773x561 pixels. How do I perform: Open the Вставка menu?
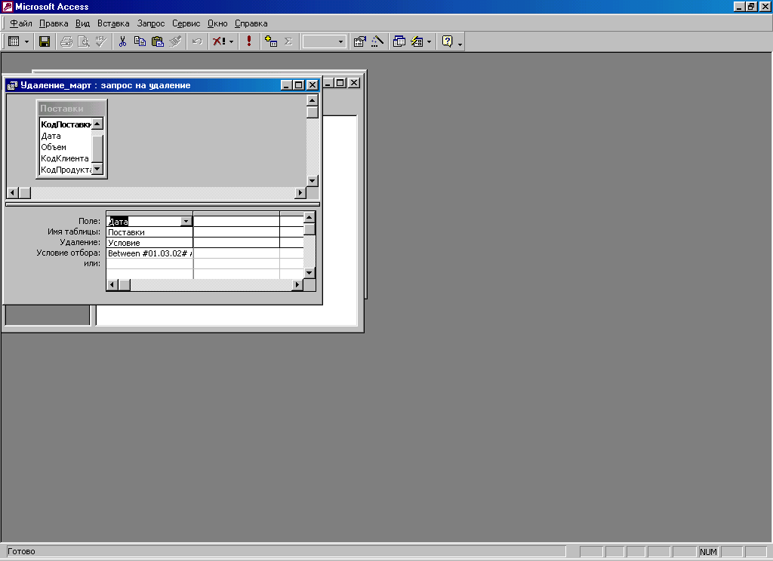pos(113,23)
